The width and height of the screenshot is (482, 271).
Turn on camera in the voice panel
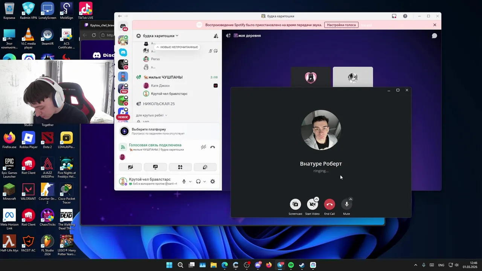pyautogui.click(x=130, y=167)
